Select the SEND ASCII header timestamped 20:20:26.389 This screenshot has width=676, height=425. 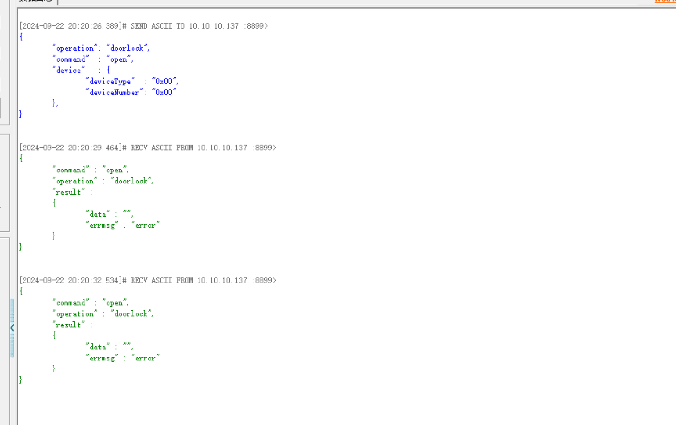[144, 26]
